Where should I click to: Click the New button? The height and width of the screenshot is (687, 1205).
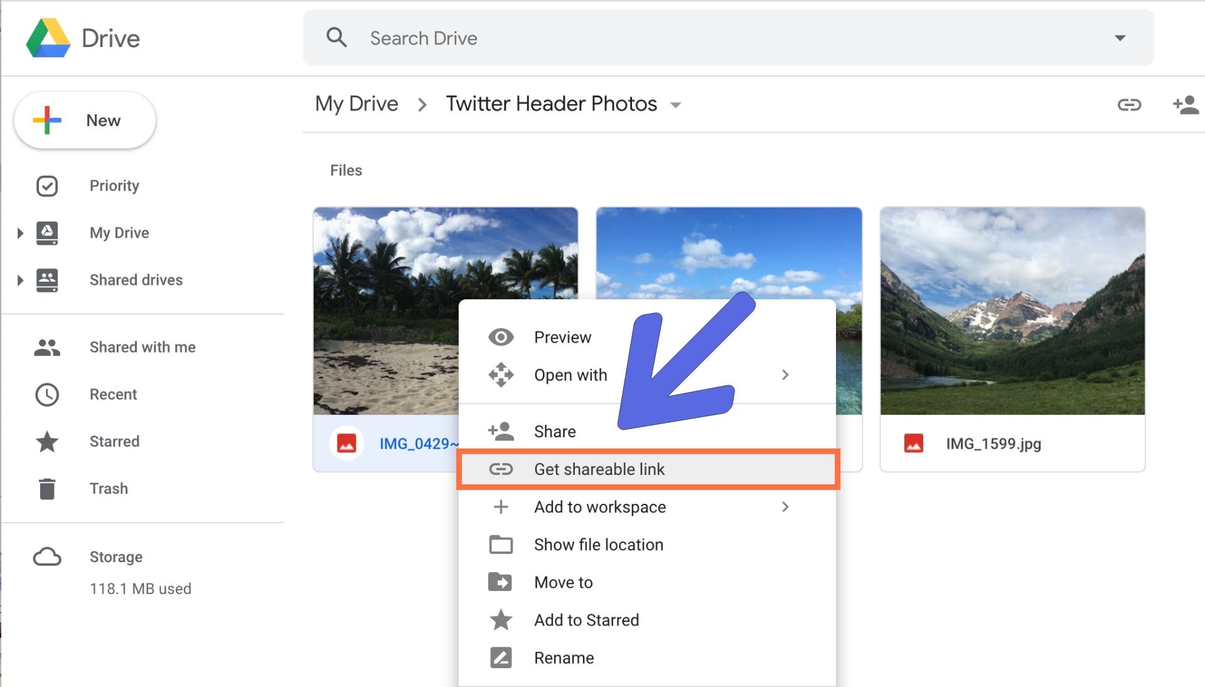pos(85,120)
